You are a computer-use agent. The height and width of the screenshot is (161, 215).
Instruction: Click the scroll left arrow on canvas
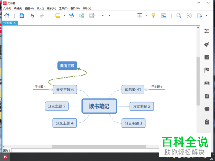4,146
